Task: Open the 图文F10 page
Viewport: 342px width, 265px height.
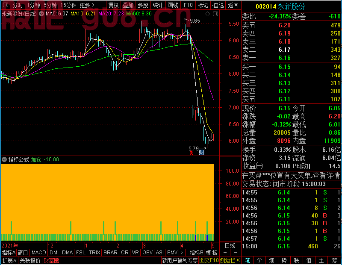Action: pyautogui.click(x=209, y=260)
